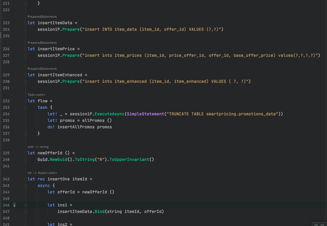Click the 'flow' identifier on line 232
327x226 pixels.
point(42,101)
